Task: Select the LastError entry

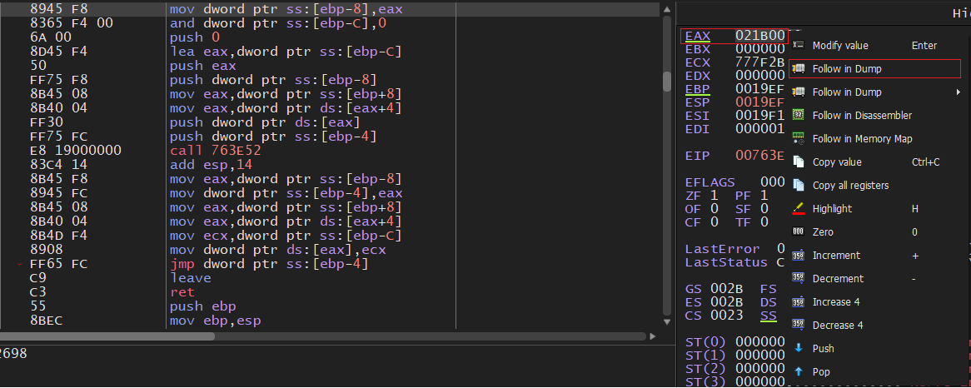Action: pyautogui.click(x=735, y=249)
